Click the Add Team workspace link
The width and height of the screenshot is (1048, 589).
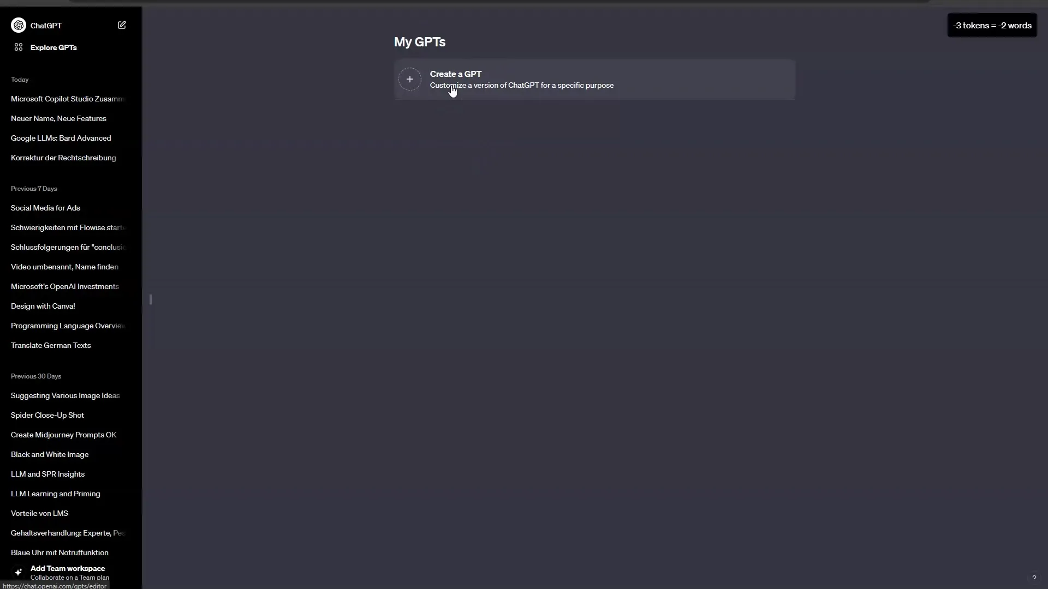[x=68, y=568]
